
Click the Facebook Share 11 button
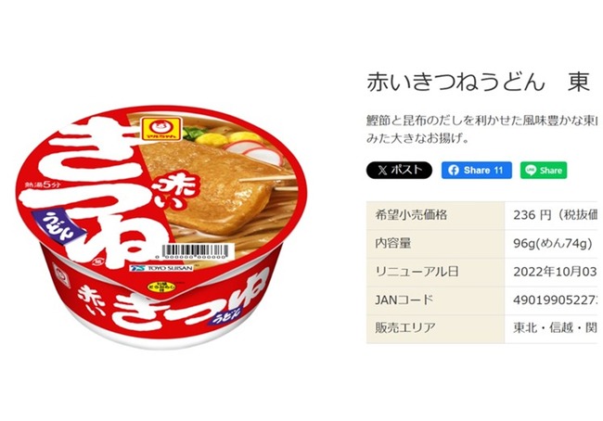click(x=477, y=171)
